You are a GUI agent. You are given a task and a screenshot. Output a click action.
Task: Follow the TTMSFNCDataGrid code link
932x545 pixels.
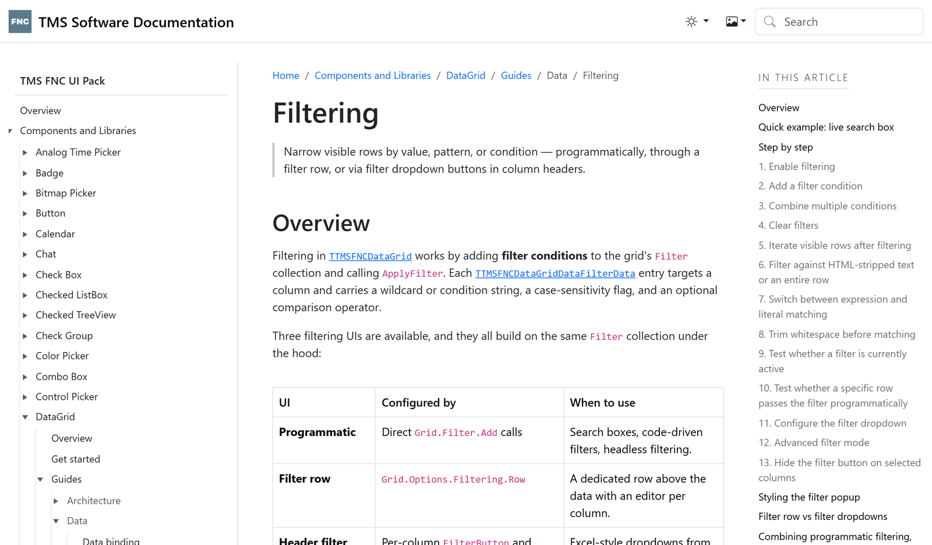[x=370, y=256]
